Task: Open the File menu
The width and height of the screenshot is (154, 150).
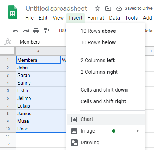Action: tap(29, 18)
